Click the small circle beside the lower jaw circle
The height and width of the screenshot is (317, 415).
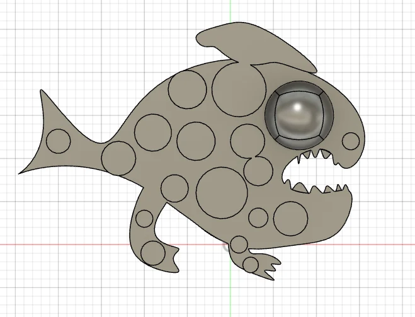tap(258, 217)
